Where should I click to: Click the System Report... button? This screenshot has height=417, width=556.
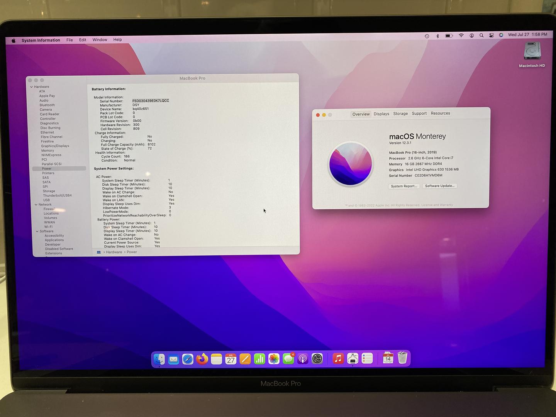coord(404,186)
